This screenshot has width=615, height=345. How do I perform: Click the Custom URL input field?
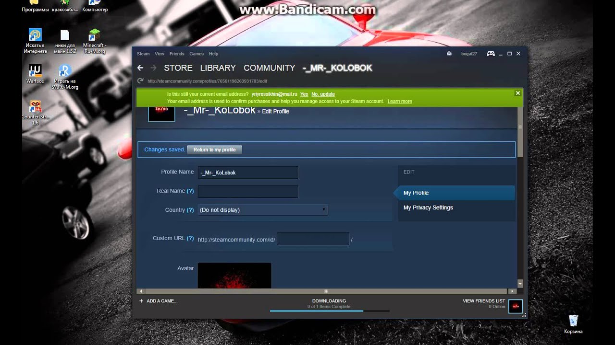coord(313,239)
